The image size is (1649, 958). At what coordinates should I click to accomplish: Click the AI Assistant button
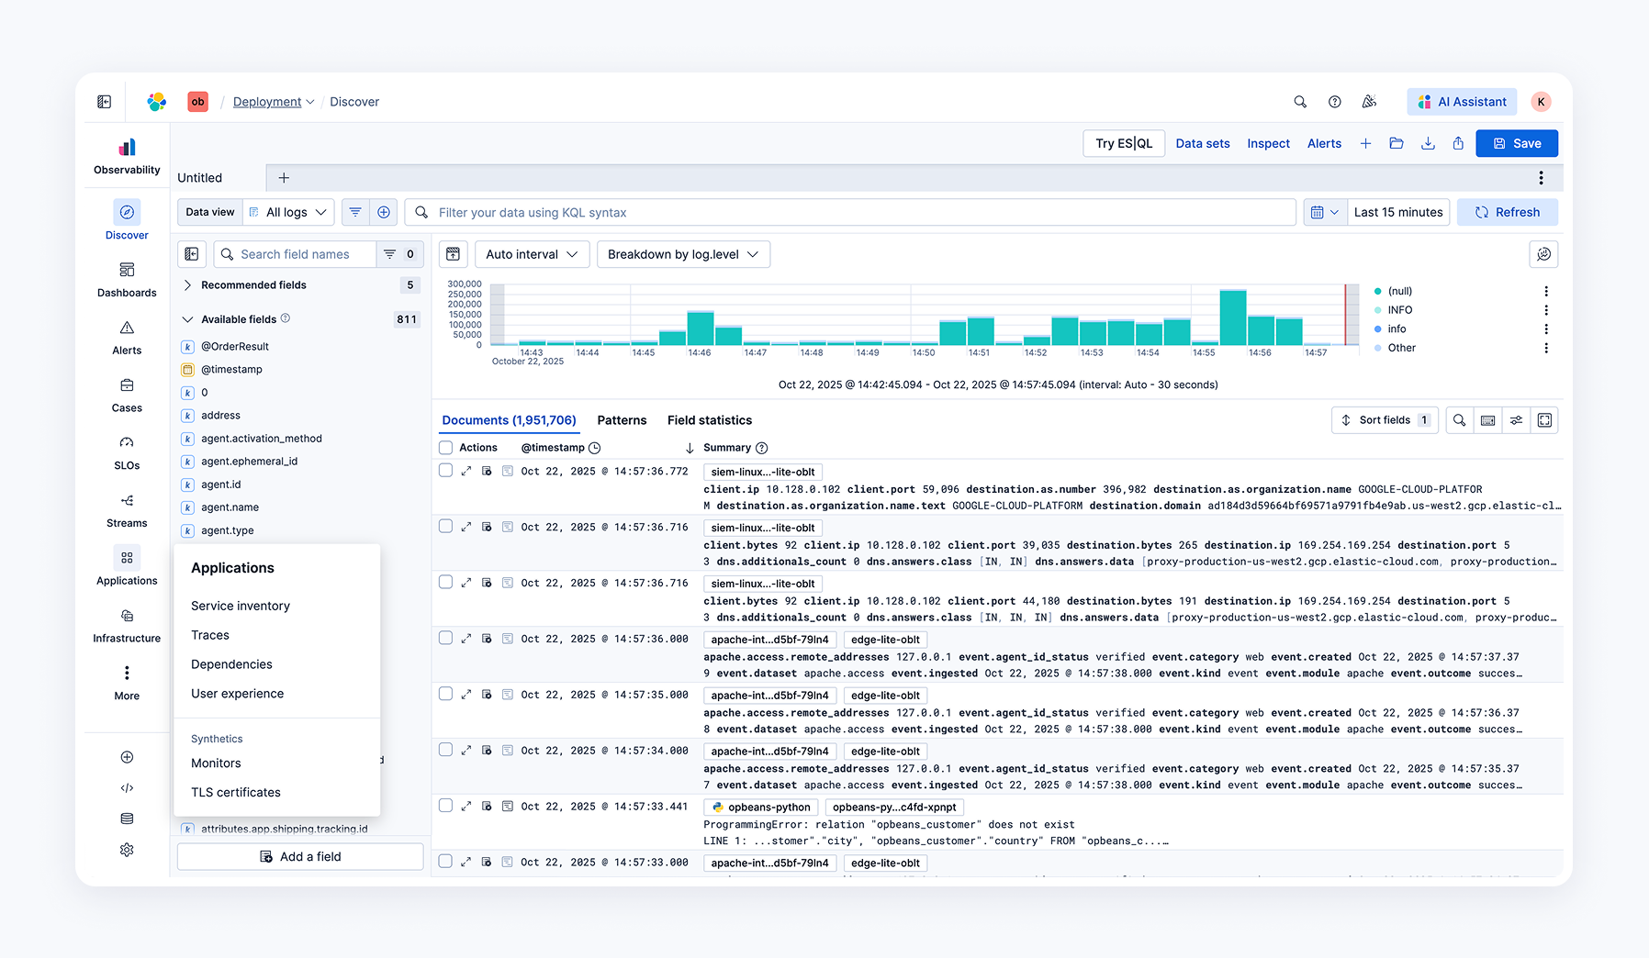pyautogui.click(x=1462, y=102)
